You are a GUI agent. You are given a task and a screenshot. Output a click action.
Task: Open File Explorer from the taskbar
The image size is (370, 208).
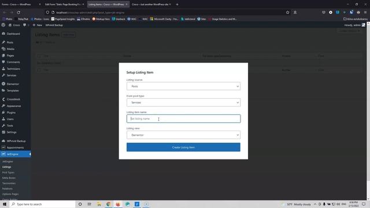coord(99,204)
